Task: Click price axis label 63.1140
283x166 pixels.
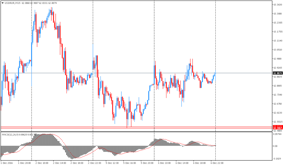Action: (278, 41)
